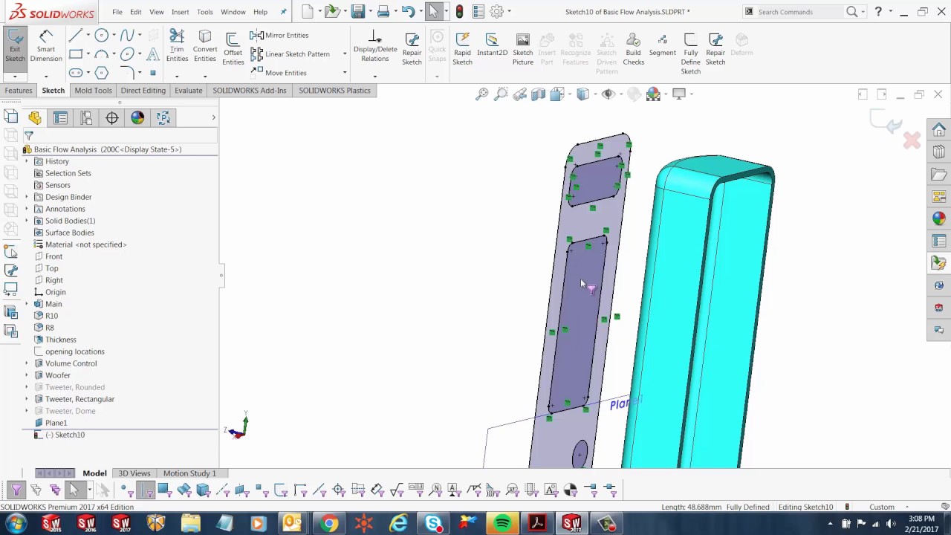
Task: Open the DimXpertManager tab
Action: tap(112, 117)
